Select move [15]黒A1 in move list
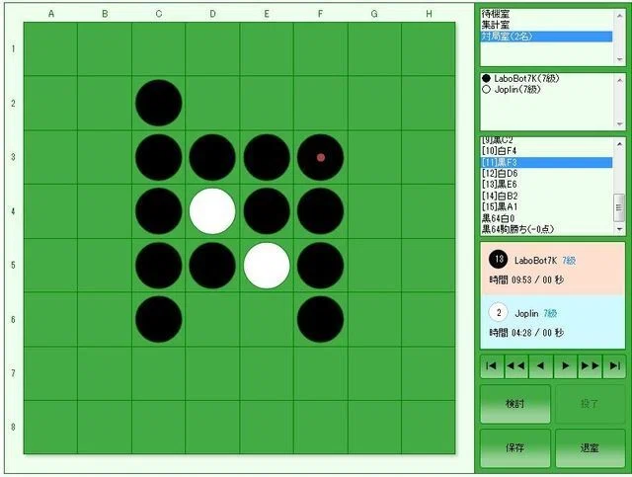Image resolution: width=632 pixels, height=477 pixels. pyautogui.click(x=546, y=206)
